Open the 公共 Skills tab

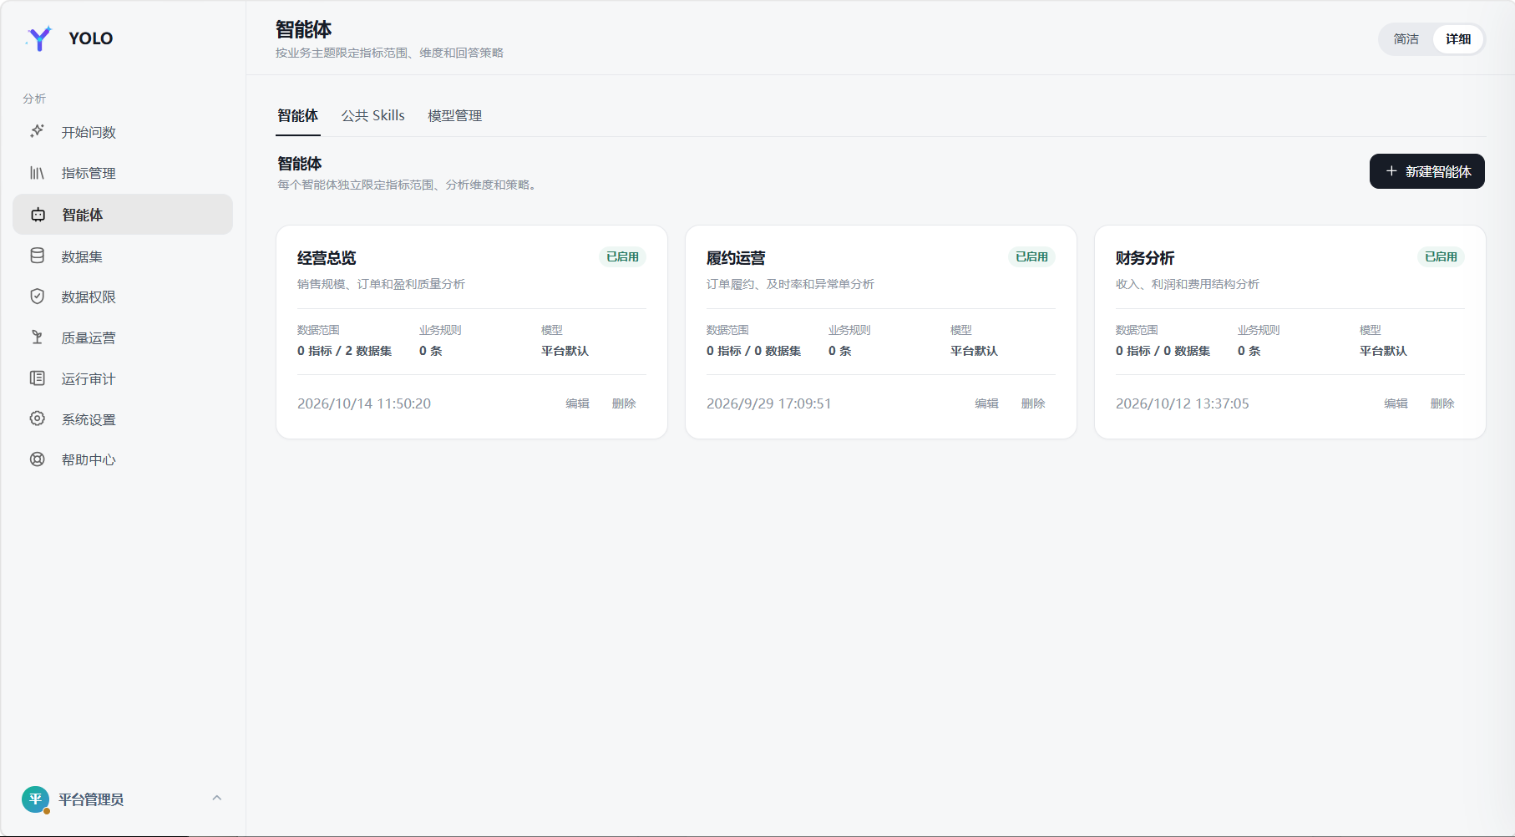pos(373,115)
